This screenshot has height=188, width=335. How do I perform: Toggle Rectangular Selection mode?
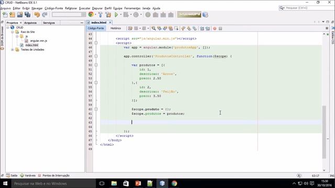click(x=176, y=28)
